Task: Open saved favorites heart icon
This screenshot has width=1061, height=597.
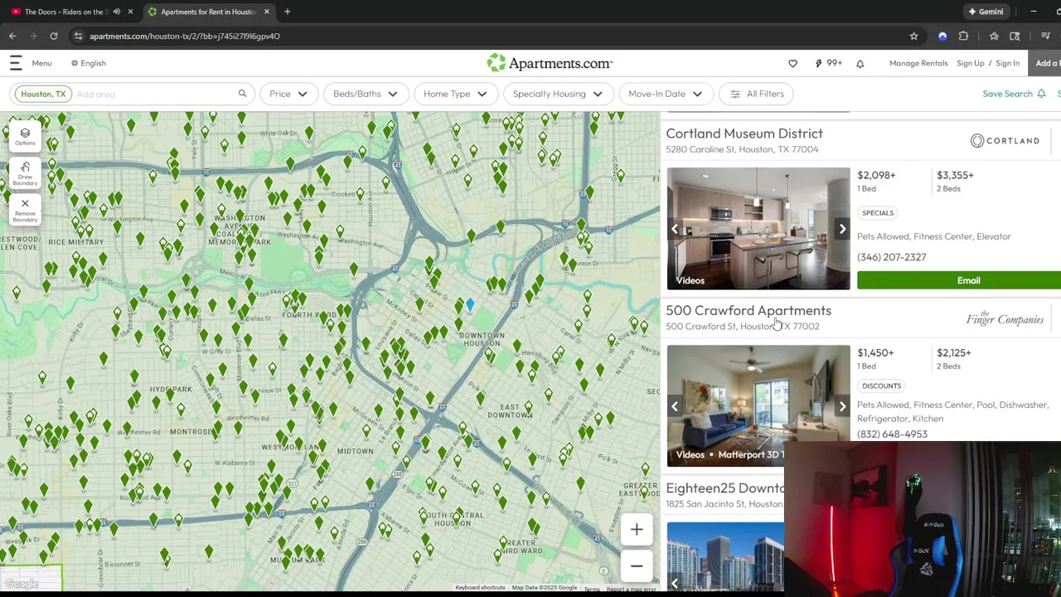Action: [x=792, y=63]
